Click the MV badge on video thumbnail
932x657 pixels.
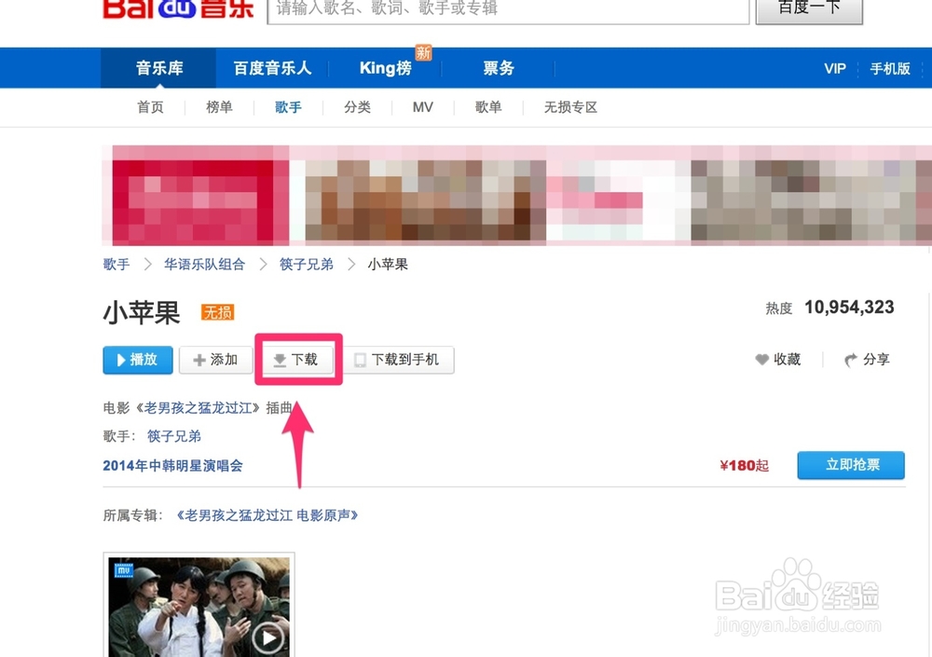124,570
